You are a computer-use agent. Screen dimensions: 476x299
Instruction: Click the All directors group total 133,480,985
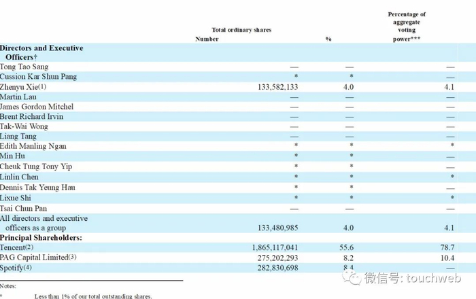tap(277, 228)
